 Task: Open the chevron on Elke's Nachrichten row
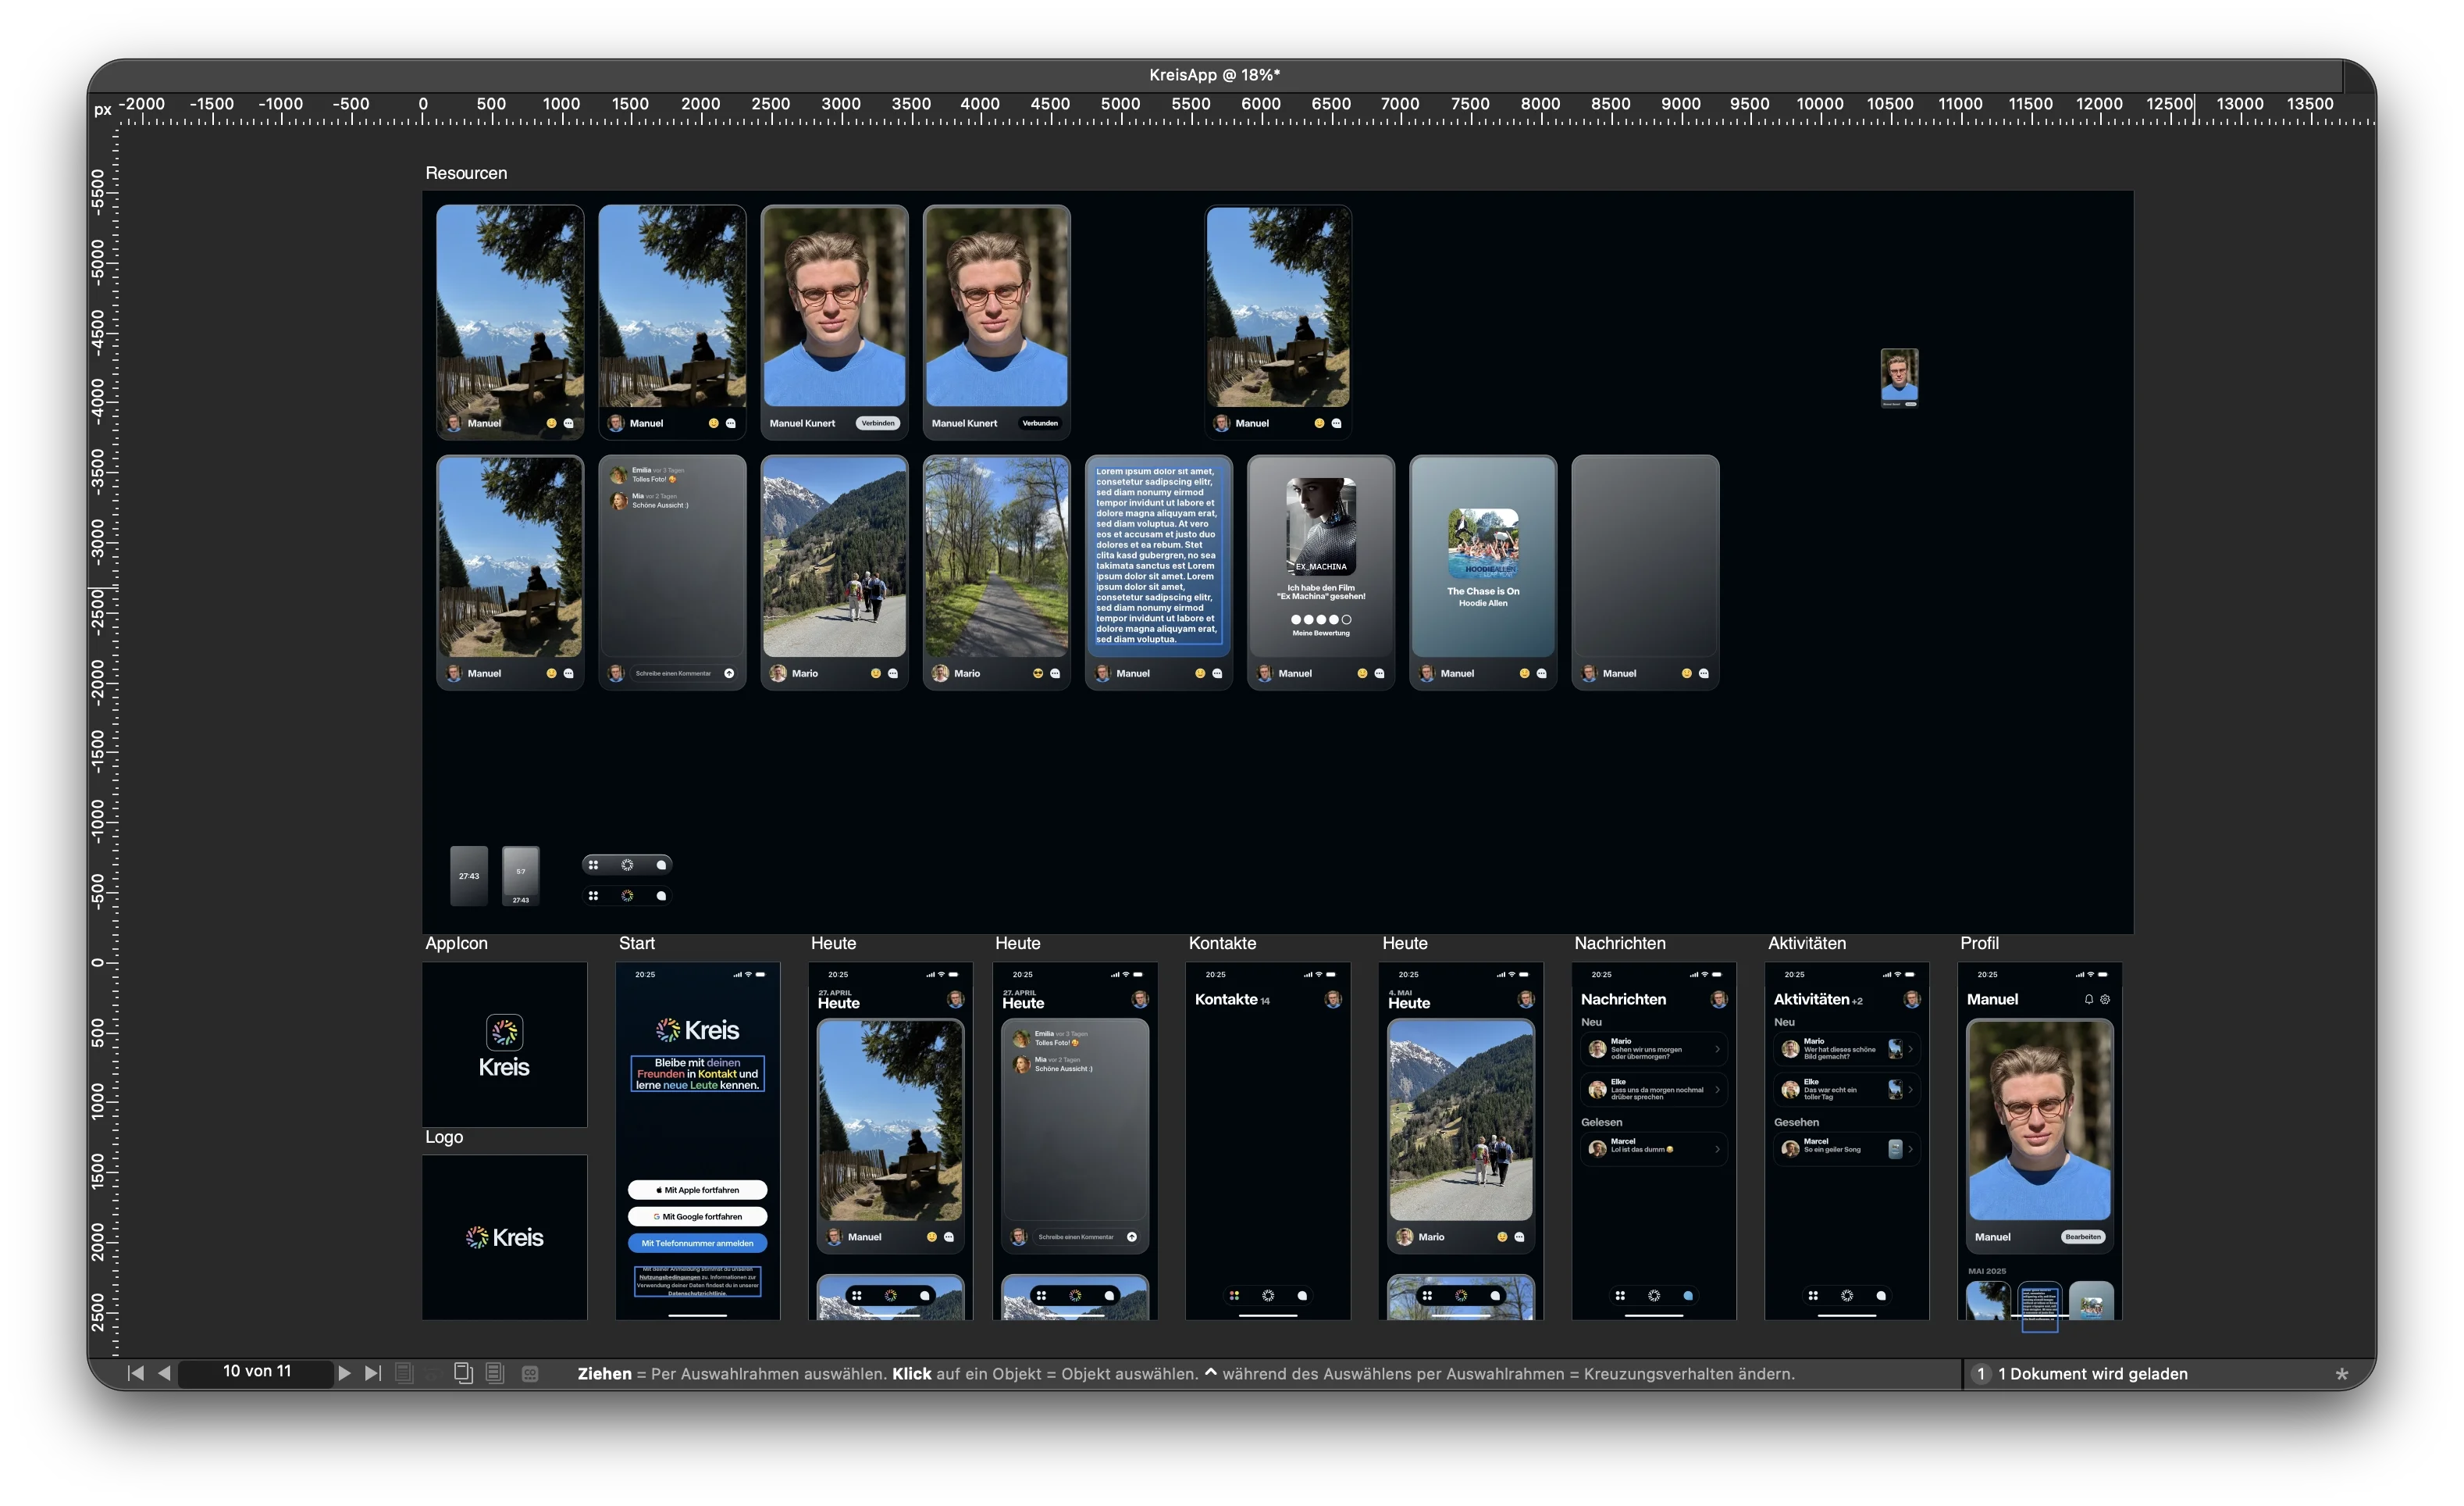(1717, 1090)
